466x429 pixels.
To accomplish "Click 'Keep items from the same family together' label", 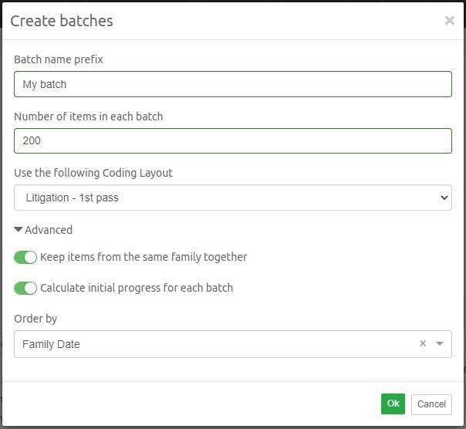I will point(144,257).
